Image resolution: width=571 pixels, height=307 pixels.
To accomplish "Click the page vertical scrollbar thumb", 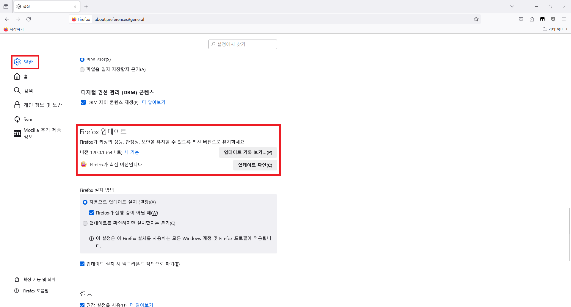I will (x=570, y=234).
